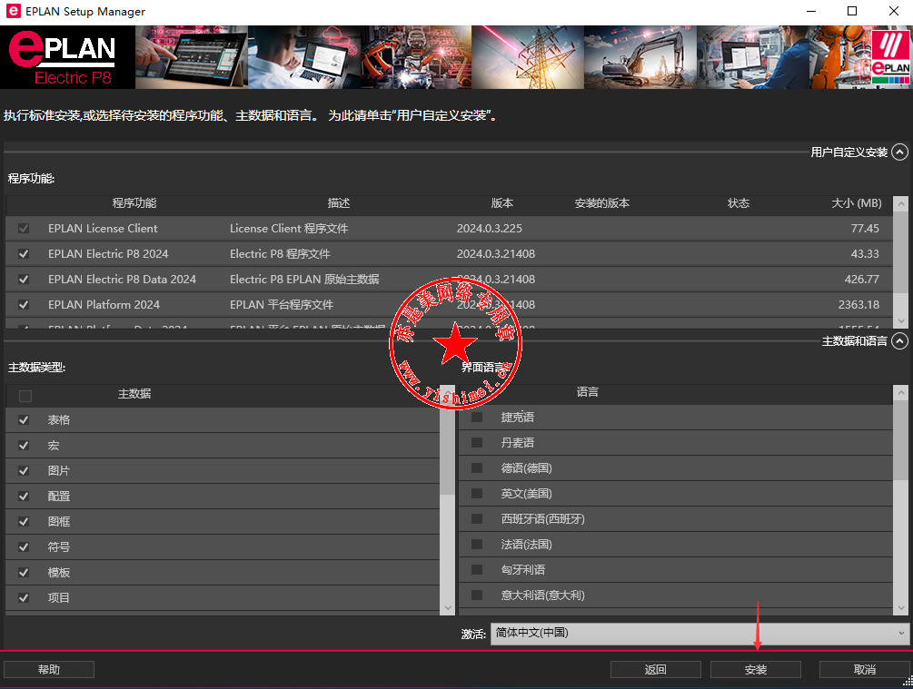Select the Electric P8 程序文件 description cell
Image resolution: width=913 pixels, height=689 pixels.
pyautogui.click(x=280, y=253)
